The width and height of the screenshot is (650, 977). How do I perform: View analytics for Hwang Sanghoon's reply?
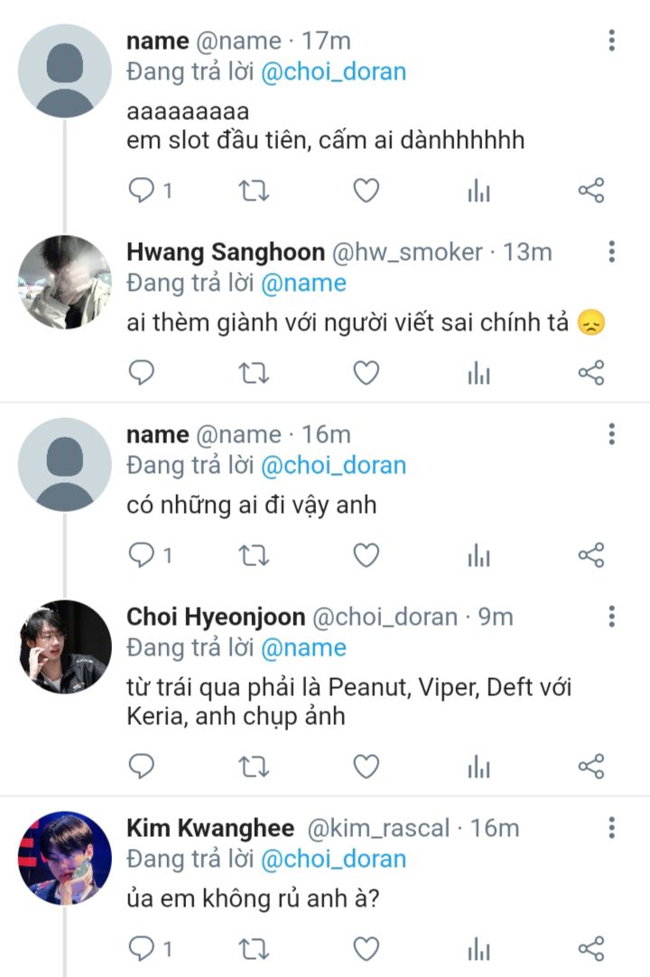click(478, 372)
